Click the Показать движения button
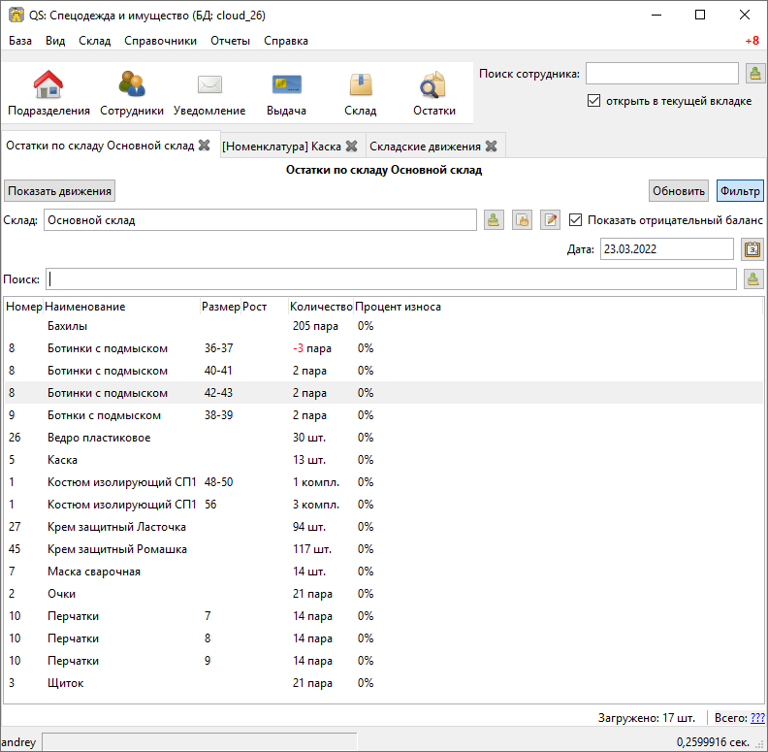The image size is (768, 752). tap(60, 191)
